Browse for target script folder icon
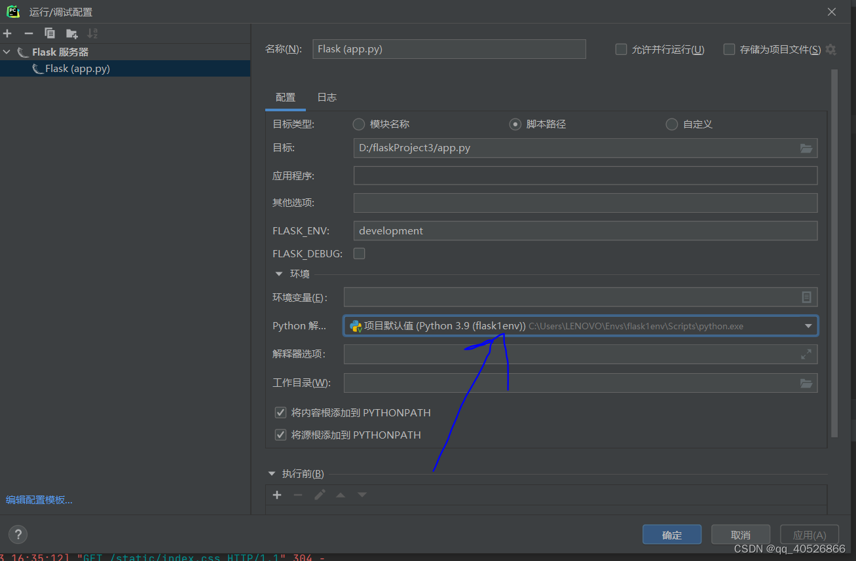The image size is (856, 561). 806,148
